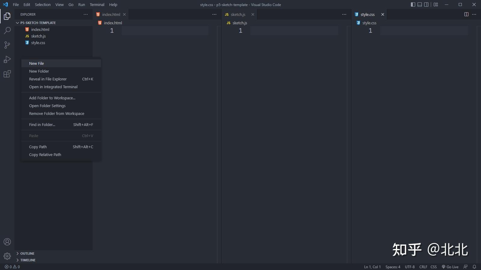The width and height of the screenshot is (481, 270).
Task: Open the Manage gear icon
Action: coord(7,256)
